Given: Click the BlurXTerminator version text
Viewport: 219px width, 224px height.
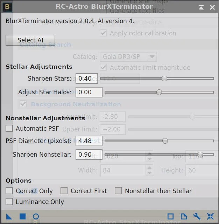Looking at the screenshot, I should (x=70, y=21).
